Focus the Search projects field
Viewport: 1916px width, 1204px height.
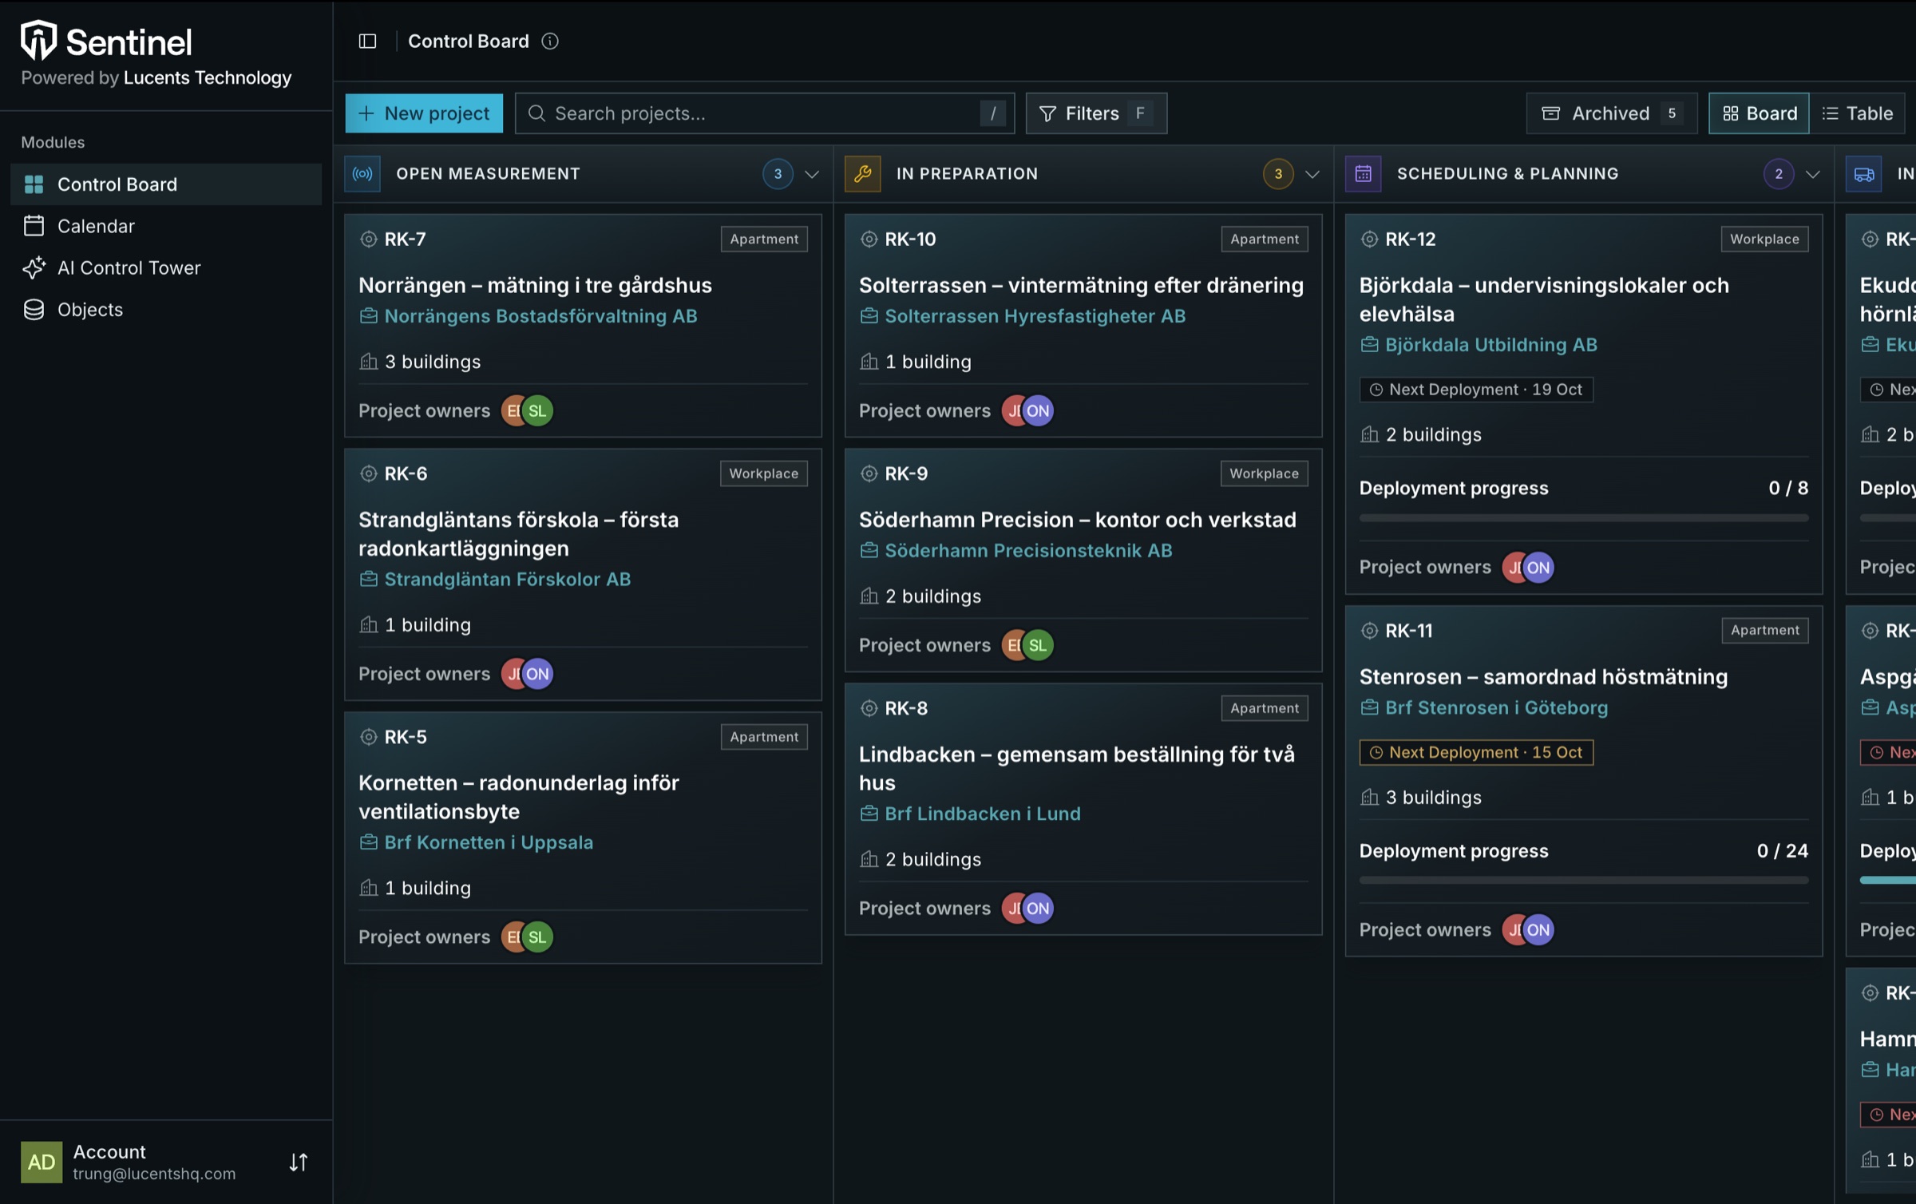(x=765, y=113)
